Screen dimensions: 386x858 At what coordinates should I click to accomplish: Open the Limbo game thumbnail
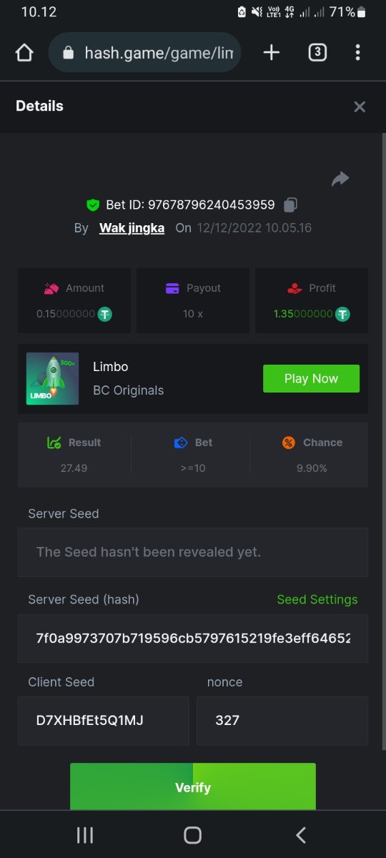click(x=53, y=379)
